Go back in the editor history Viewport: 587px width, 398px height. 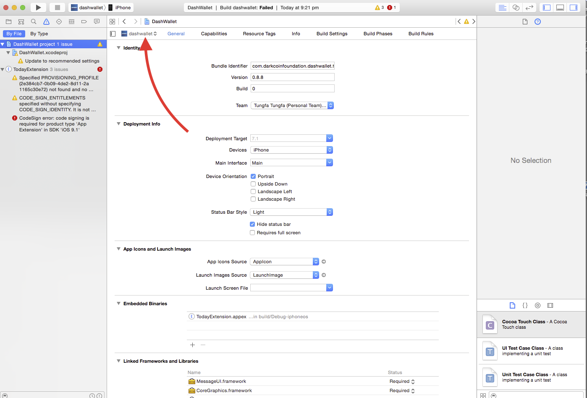[124, 21]
